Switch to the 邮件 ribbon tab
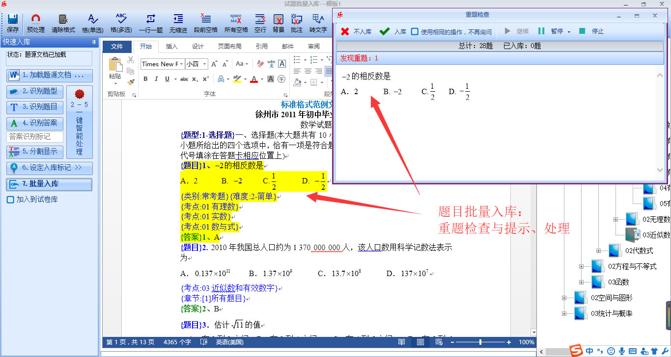Screen dimensions: 671x357 288,47
